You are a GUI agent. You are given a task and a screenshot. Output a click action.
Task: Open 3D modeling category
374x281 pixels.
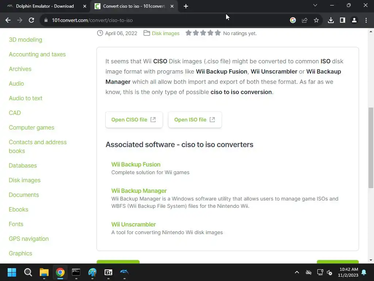point(26,40)
